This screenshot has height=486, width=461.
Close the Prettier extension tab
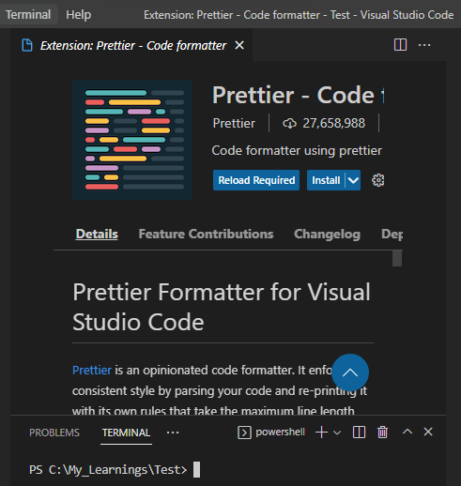pos(239,45)
